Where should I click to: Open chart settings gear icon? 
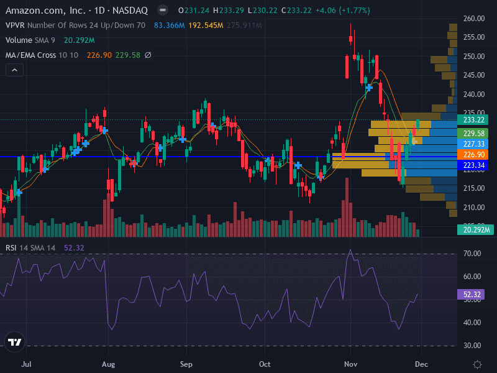(477, 364)
